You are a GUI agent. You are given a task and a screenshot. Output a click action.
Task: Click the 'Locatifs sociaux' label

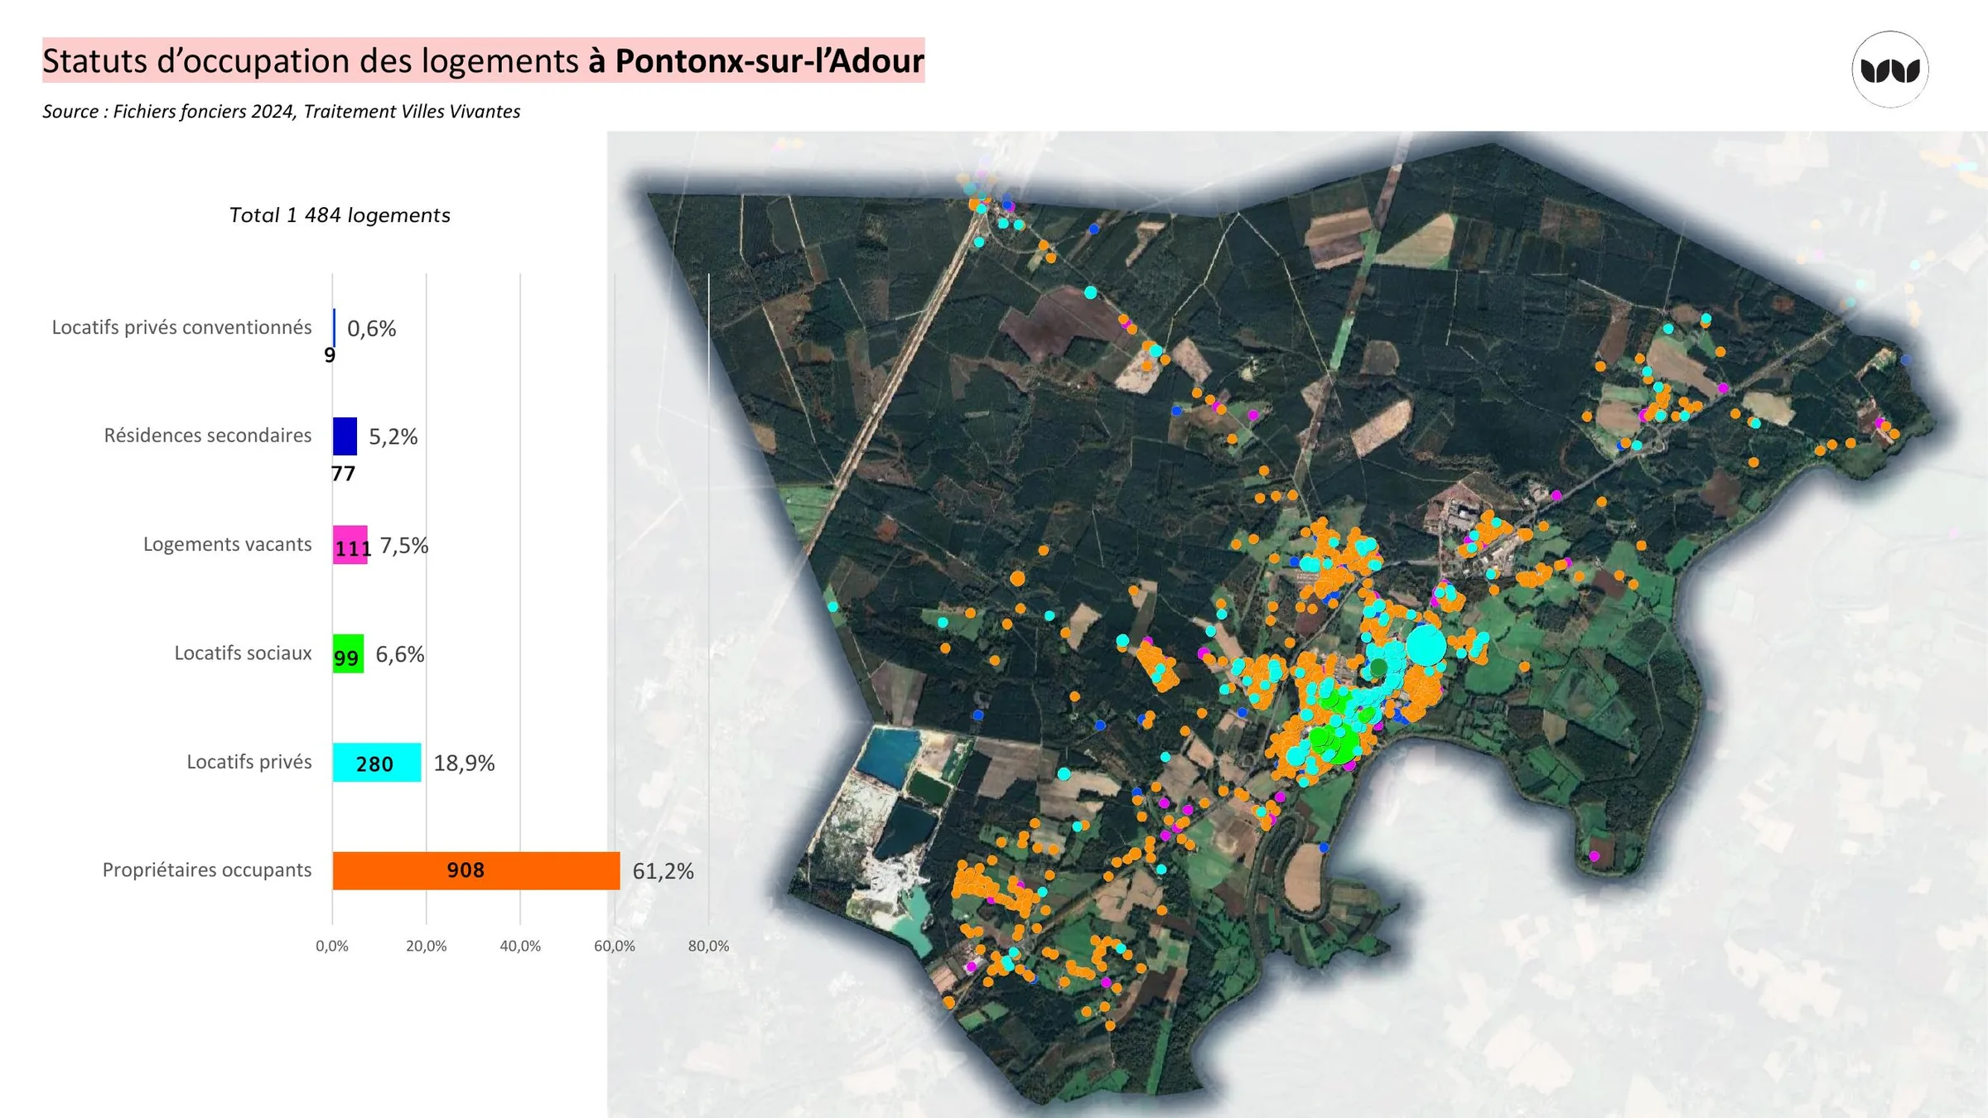(243, 653)
